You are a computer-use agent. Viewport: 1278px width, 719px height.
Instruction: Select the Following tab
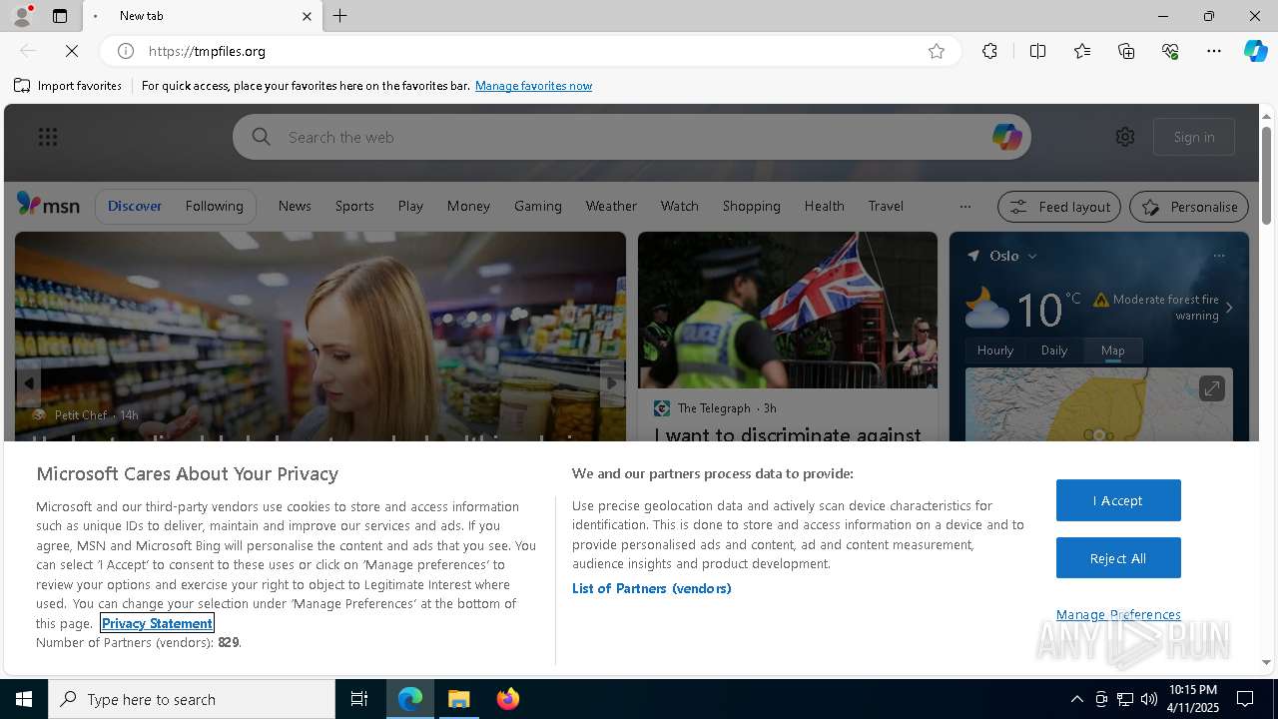click(x=214, y=206)
